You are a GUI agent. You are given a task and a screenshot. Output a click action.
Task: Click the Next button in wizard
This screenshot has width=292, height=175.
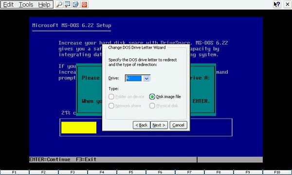(x=159, y=125)
